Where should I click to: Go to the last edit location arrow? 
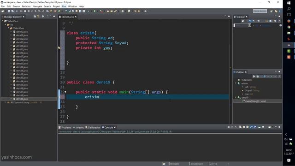(x=135, y=11)
